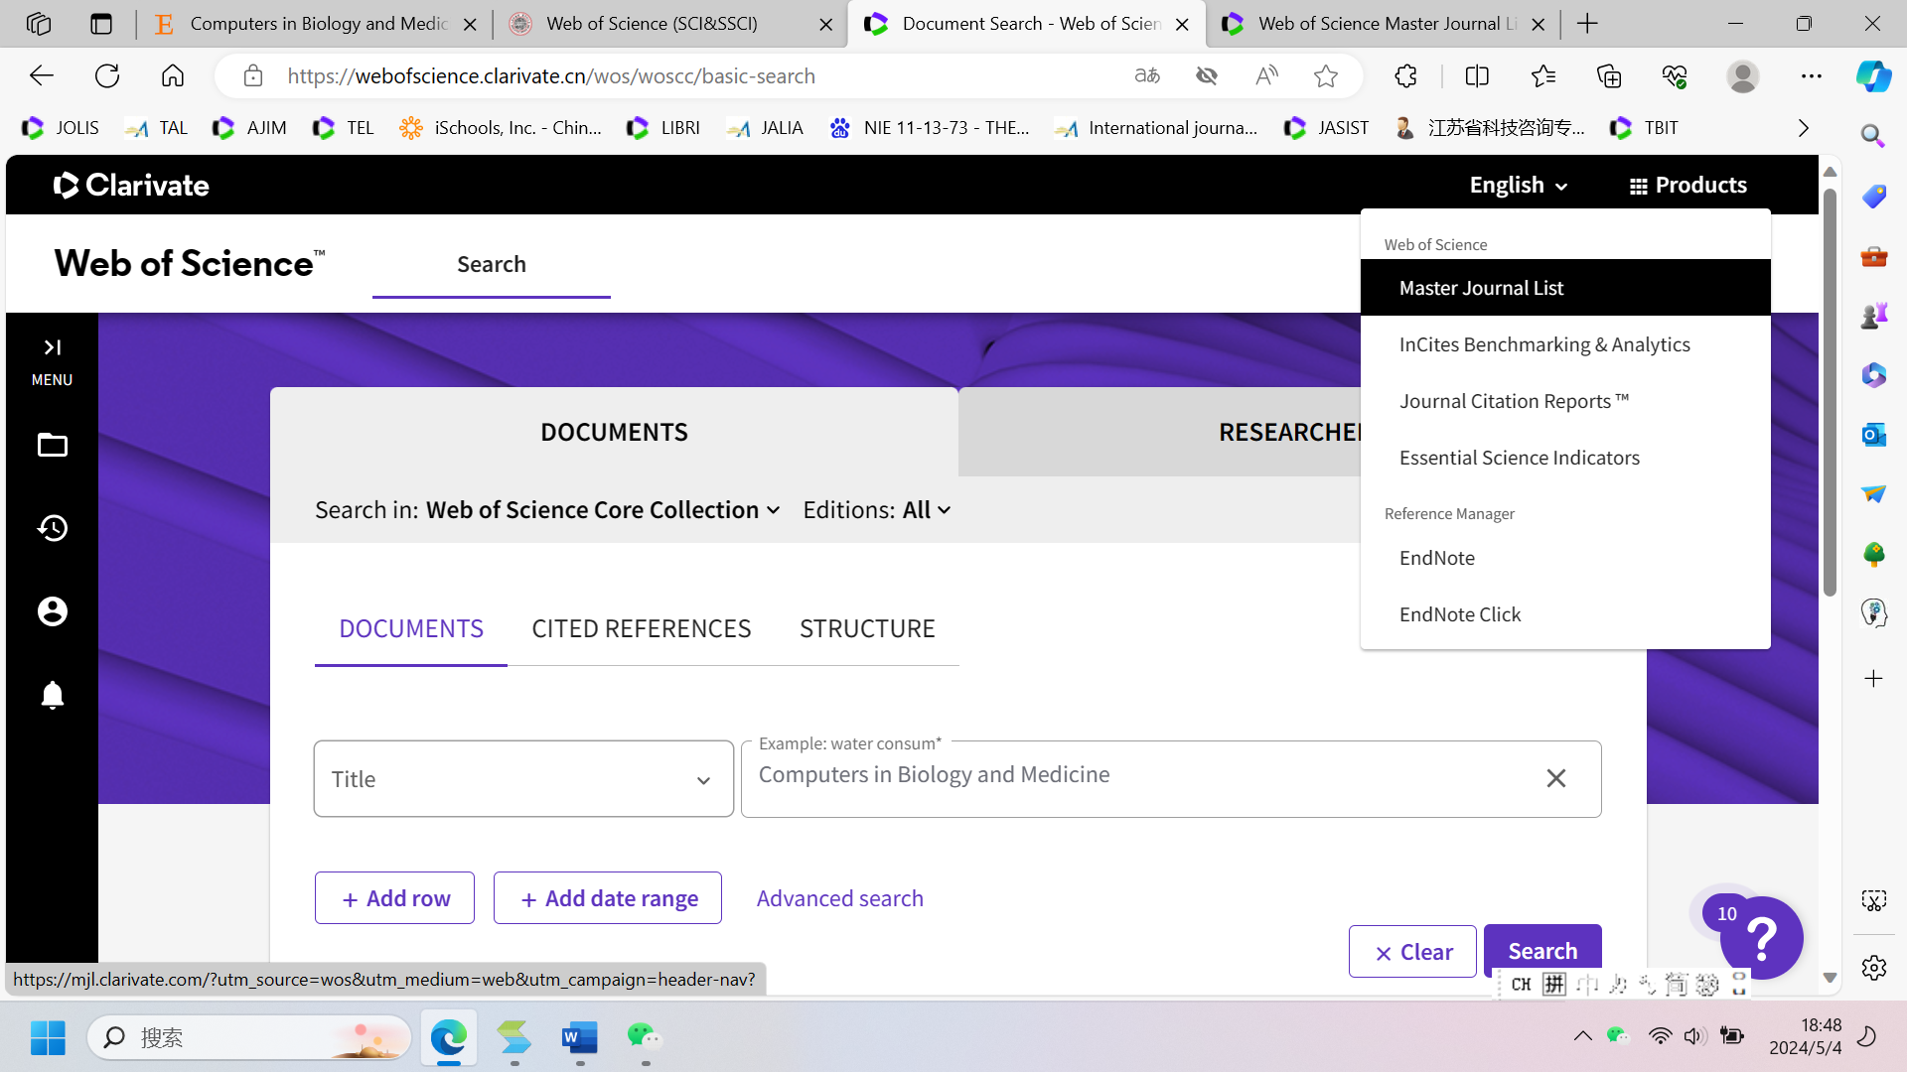Open the folder icon in Web of Science sidebar
The image size is (1907, 1072).
[52, 445]
